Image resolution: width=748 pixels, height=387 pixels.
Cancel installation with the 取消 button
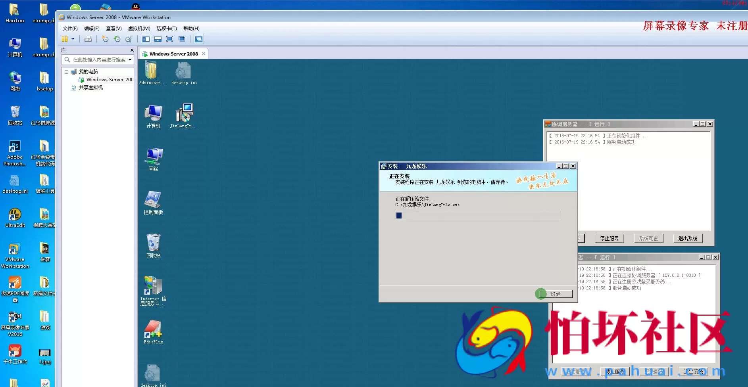[556, 294]
